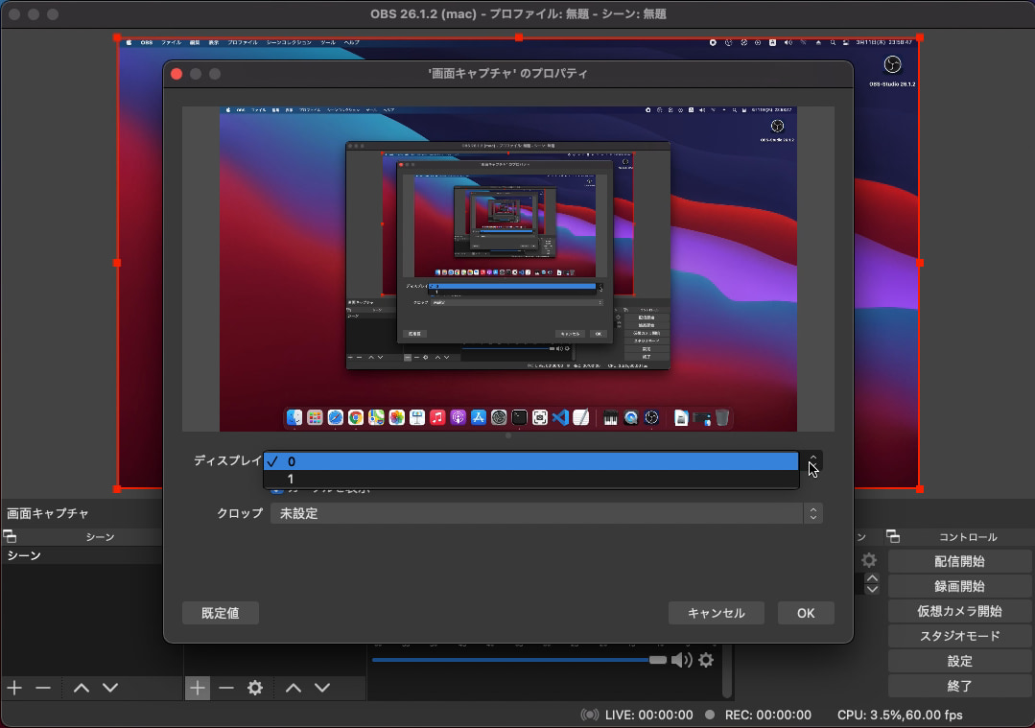Click the シーン panel header title

[100, 537]
